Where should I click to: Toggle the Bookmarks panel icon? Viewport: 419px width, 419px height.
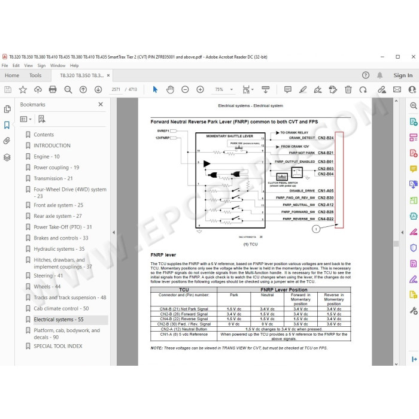(7, 125)
